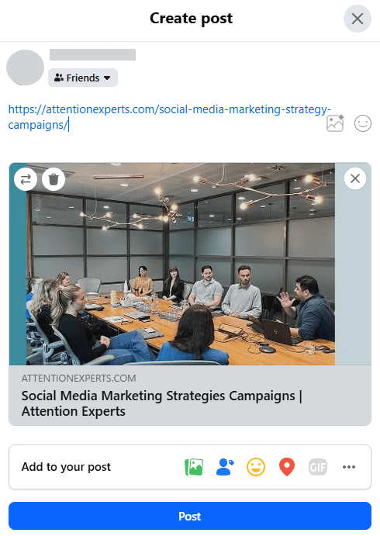The width and height of the screenshot is (380, 536).
Task: Click the blue Post button
Action: (x=190, y=516)
